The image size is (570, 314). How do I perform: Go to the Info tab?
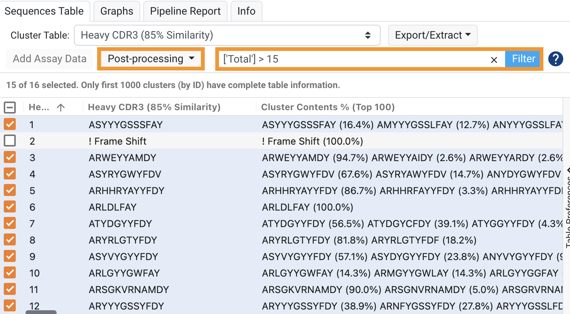click(x=246, y=11)
